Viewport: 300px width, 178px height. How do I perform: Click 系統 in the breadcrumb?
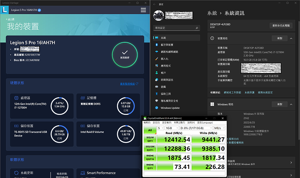(212, 13)
